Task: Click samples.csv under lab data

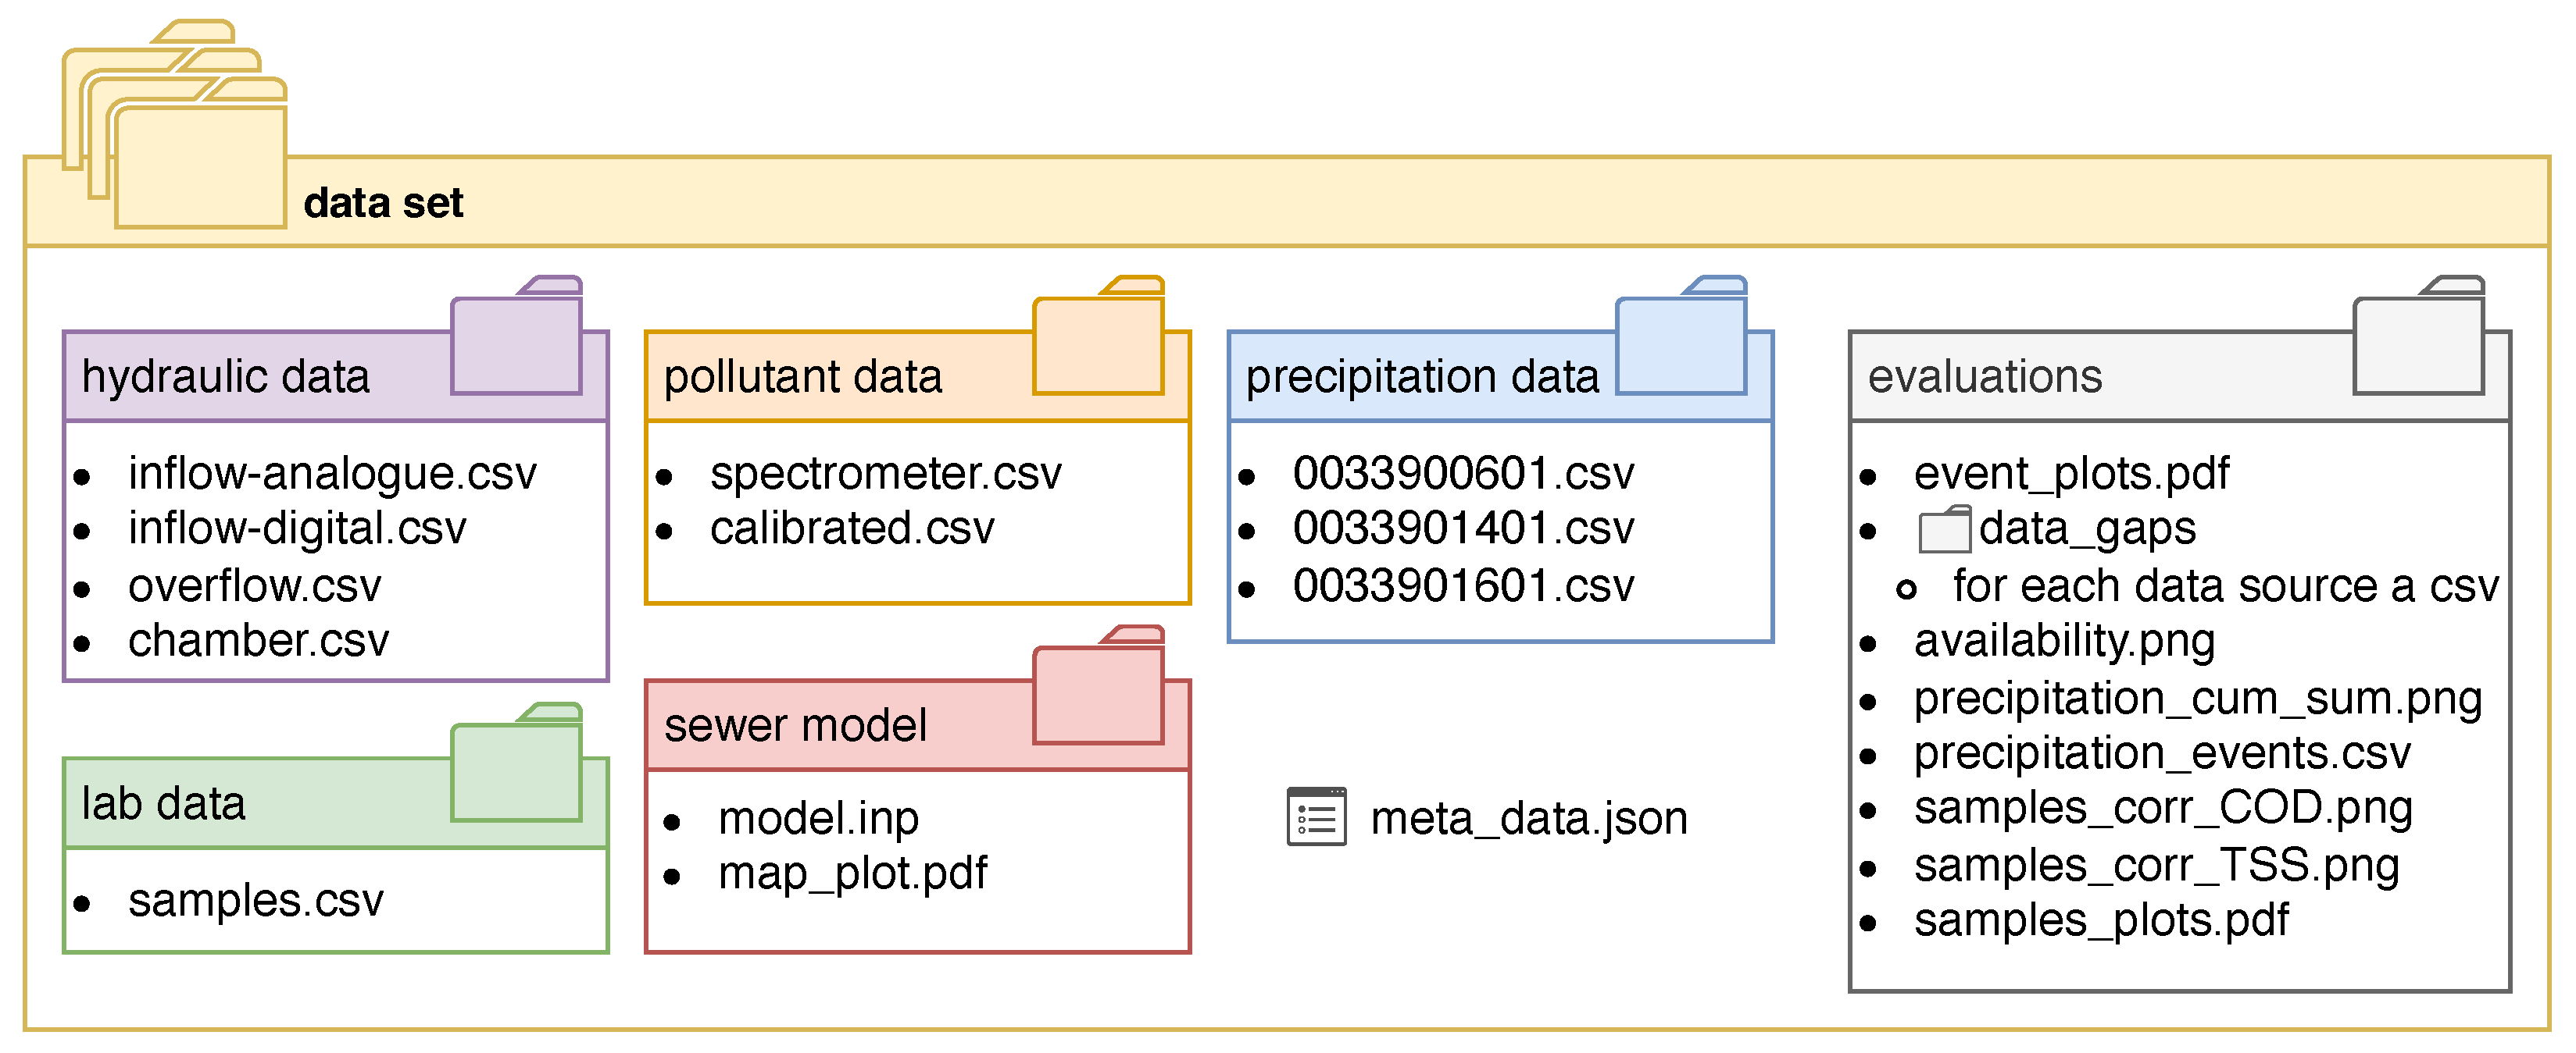Action: tap(255, 900)
